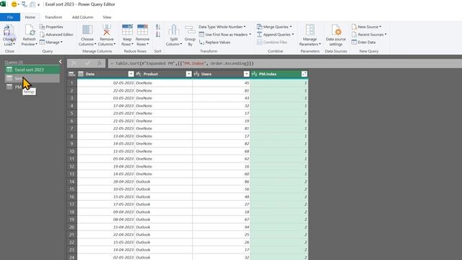Viewport: 462px width, 260px height.
Task: Click the fx formula button
Action: 100,64
